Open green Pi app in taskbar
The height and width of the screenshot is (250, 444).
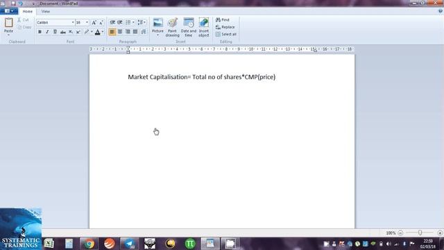(x=190, y=244)
